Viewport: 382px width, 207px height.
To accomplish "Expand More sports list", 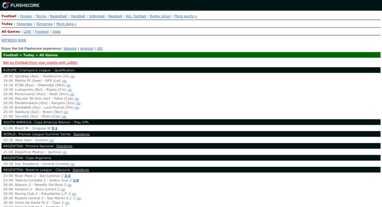I will (x=186, y=16).
